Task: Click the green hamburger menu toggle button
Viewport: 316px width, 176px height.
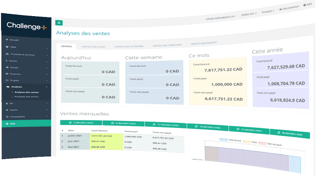Action: coord(59,23)
